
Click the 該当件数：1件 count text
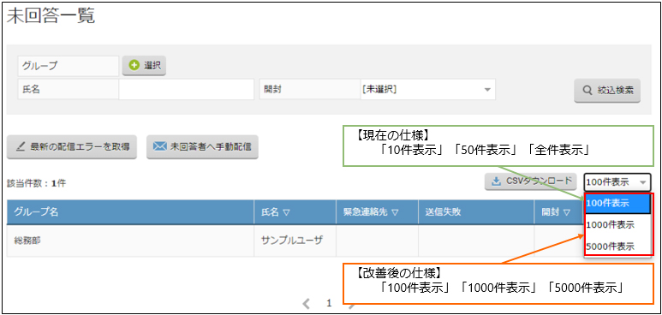[x=36, y=183]
